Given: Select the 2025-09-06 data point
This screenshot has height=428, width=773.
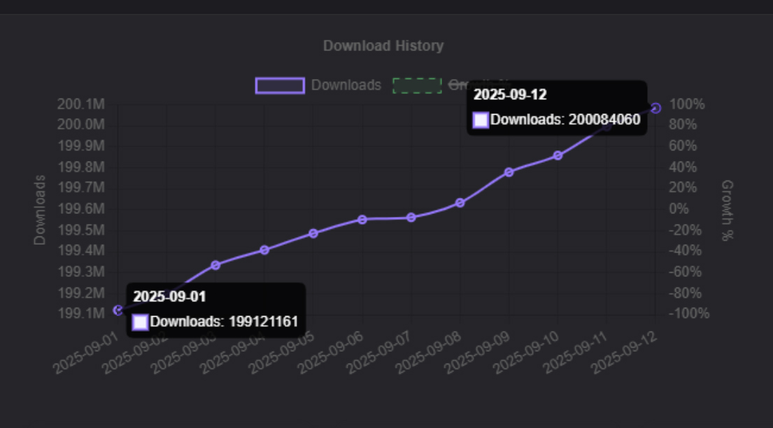Looking at the screenshot, I should (362, 220).
